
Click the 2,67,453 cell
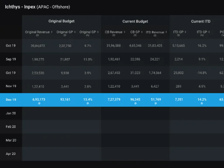click(x=114, y=73)
